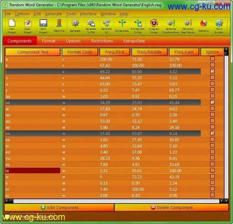Click the New Project toolbar icon
This screenshot has height=224, width=233.
click(12, 26)
